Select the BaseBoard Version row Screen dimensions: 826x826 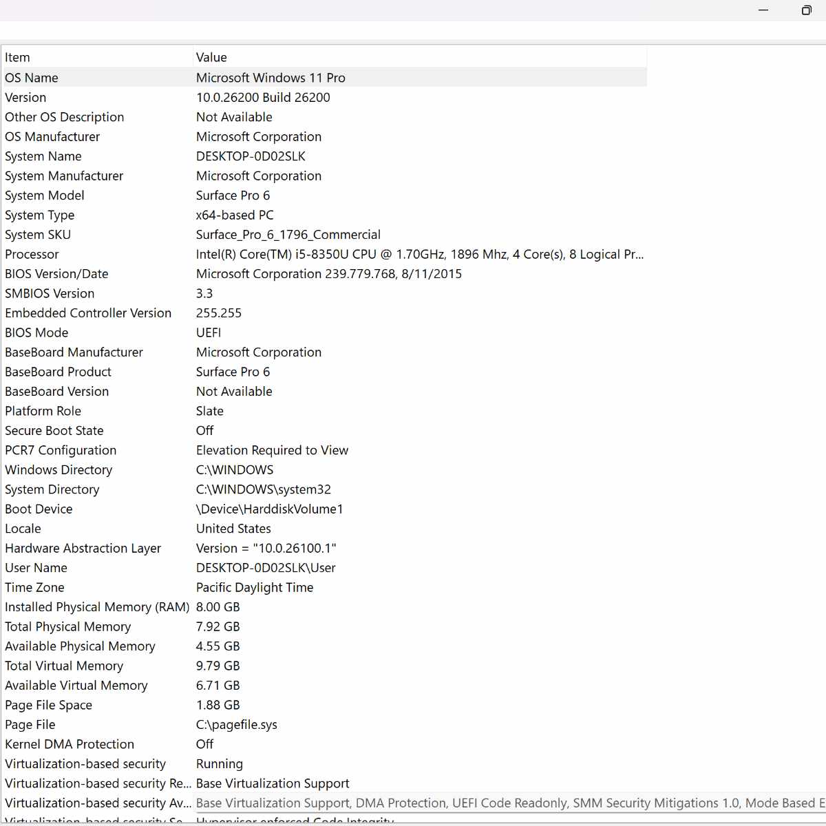(324, 392)
